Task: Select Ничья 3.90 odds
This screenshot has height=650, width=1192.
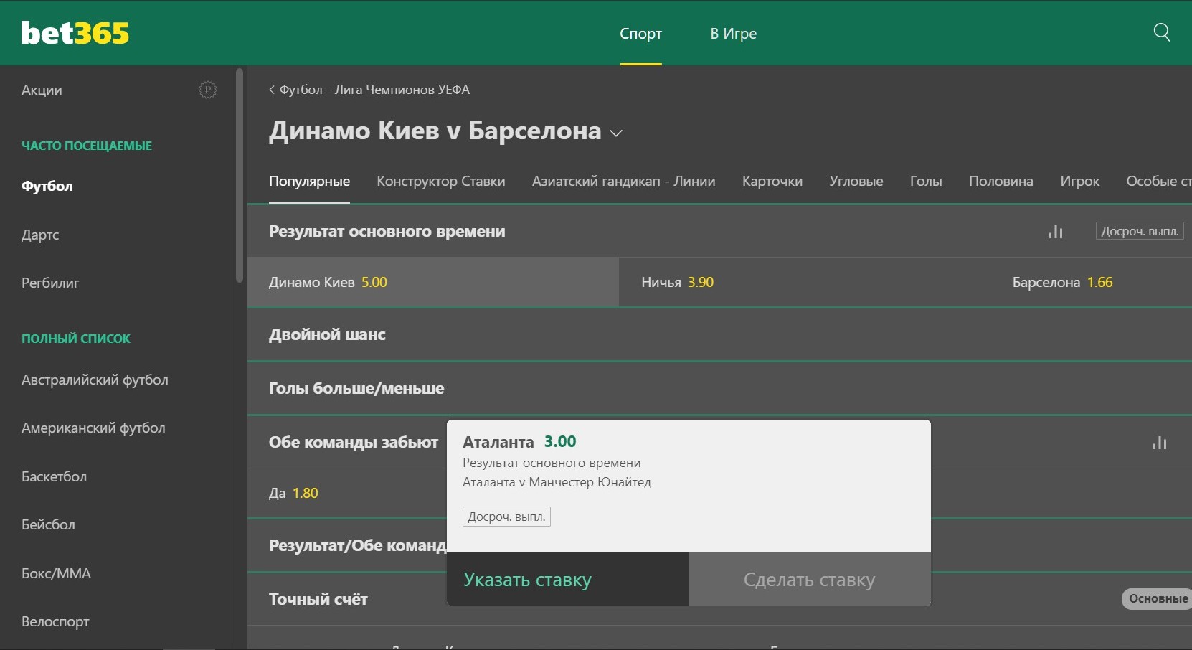Action: pyautogui.click(x=805, y=282)
